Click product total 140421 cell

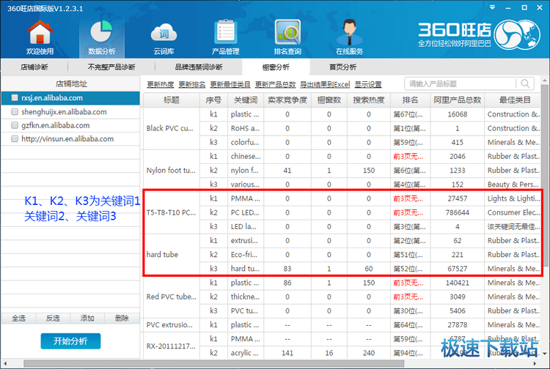click(458, 283)
